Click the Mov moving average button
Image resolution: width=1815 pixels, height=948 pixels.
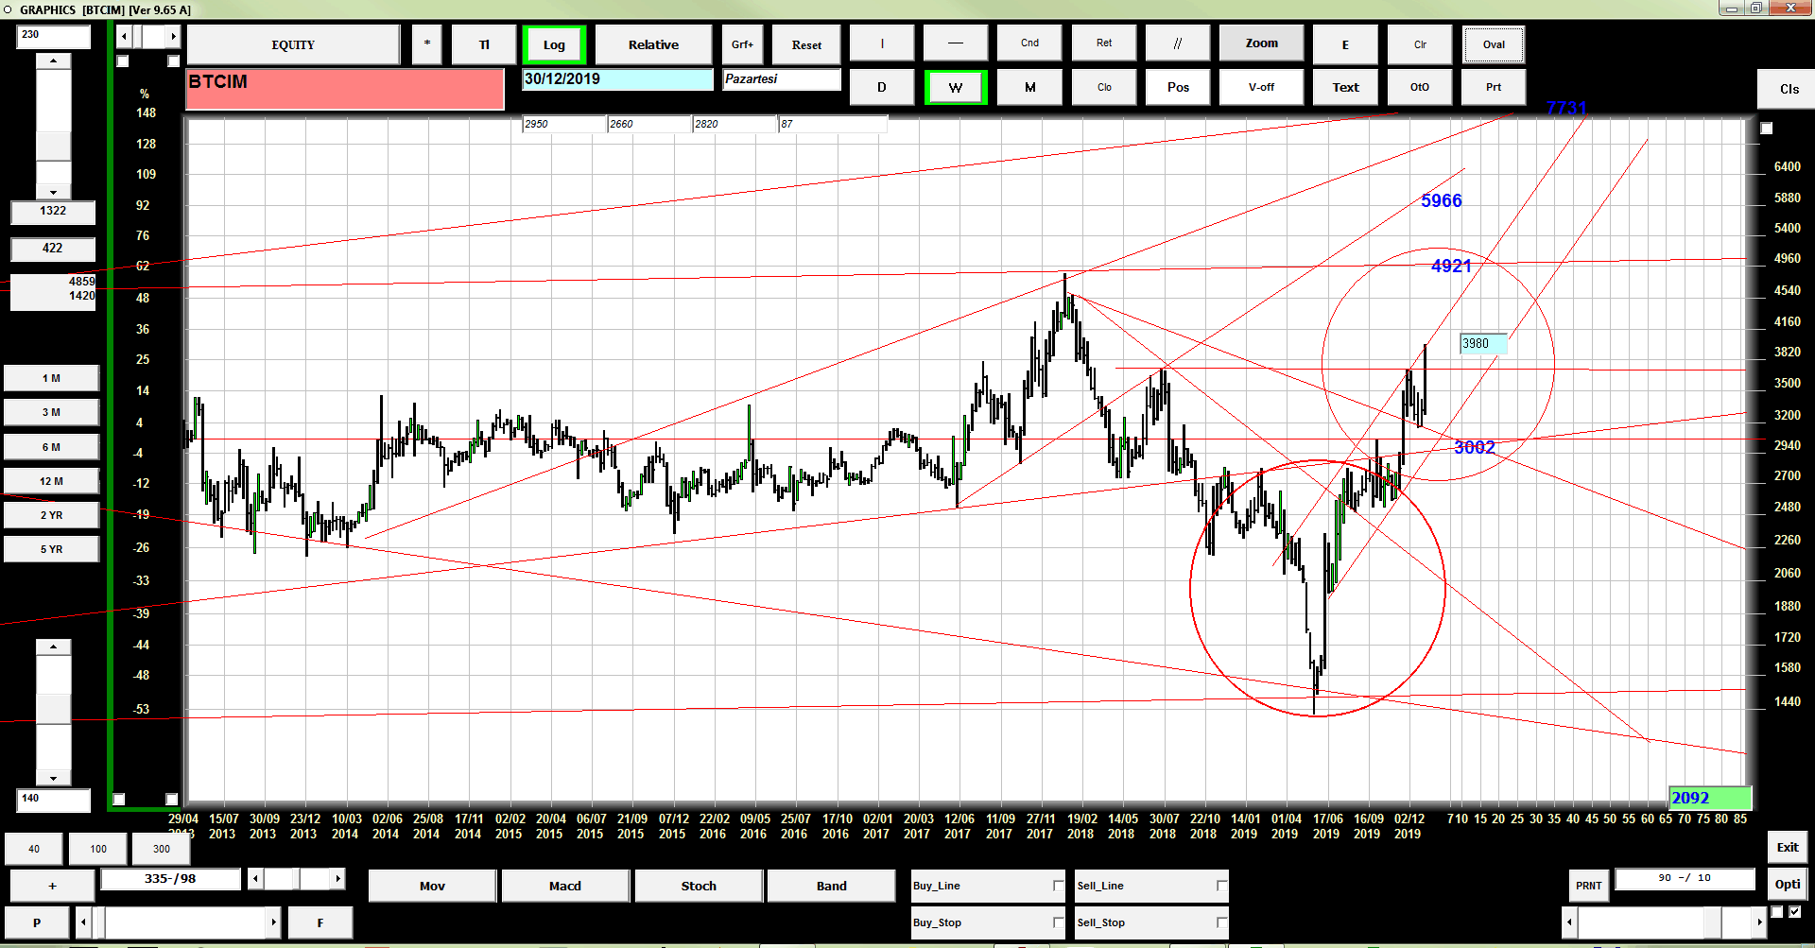(x=432, y=886)
